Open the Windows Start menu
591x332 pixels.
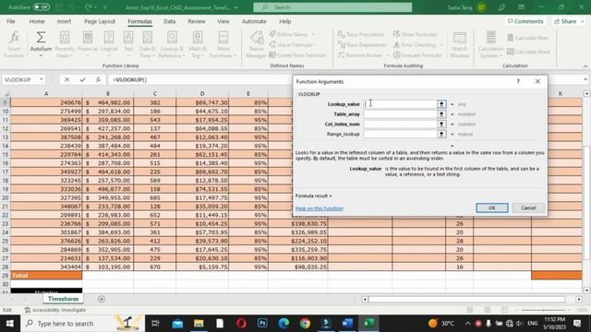[10, 324]
